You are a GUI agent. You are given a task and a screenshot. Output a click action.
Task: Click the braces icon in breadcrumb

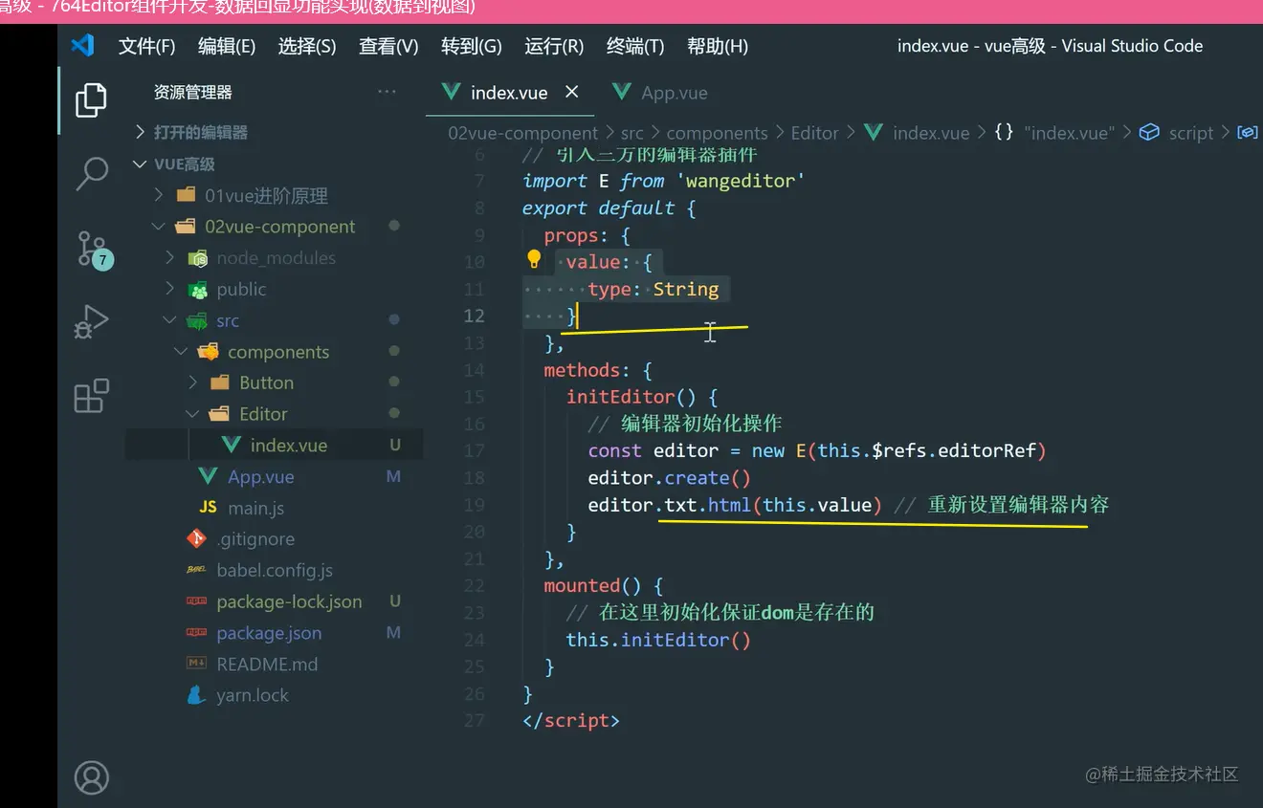[x=1004, y=133]
